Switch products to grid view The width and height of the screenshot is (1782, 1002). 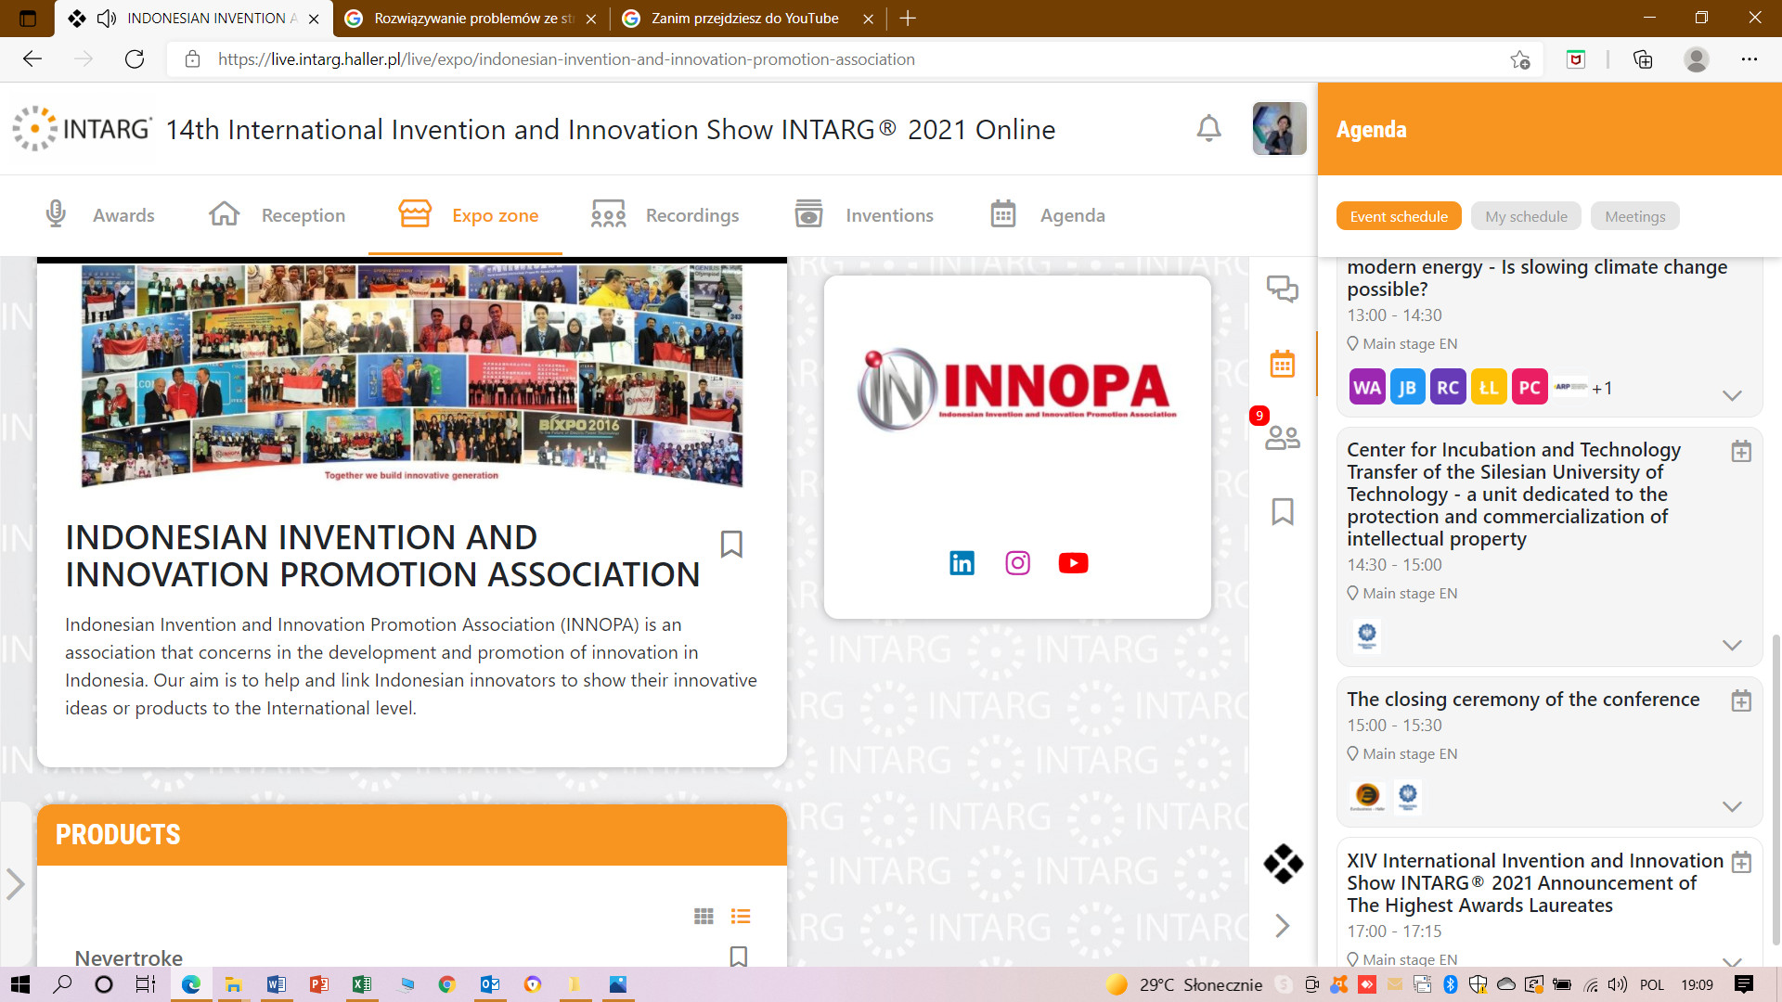[x=704, y=917]
